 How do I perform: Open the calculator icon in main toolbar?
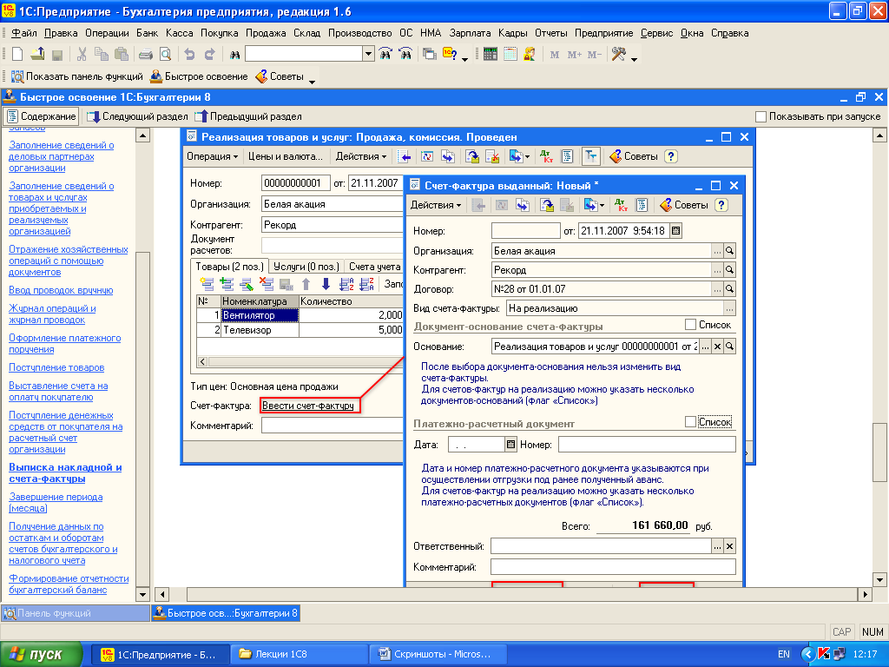tap(491, 55)
